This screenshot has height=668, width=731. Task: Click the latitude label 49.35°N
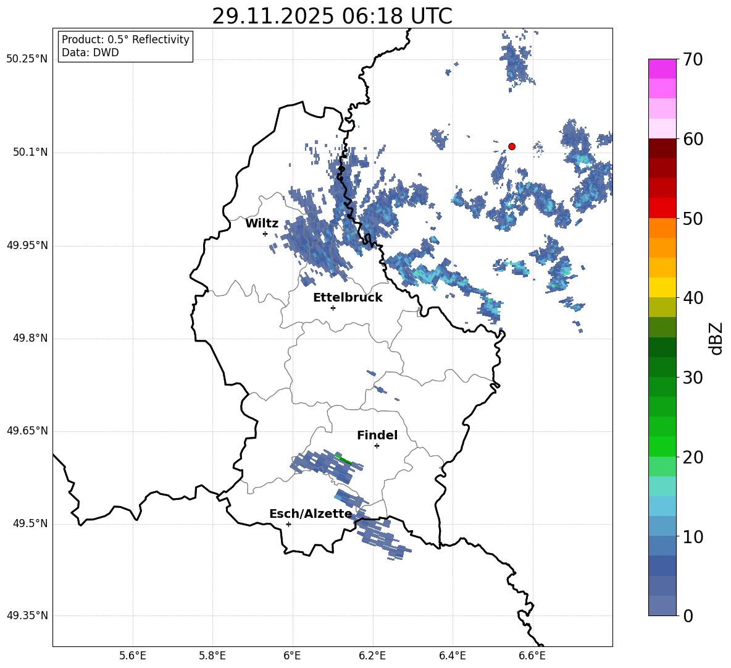(x=27, y=615)
